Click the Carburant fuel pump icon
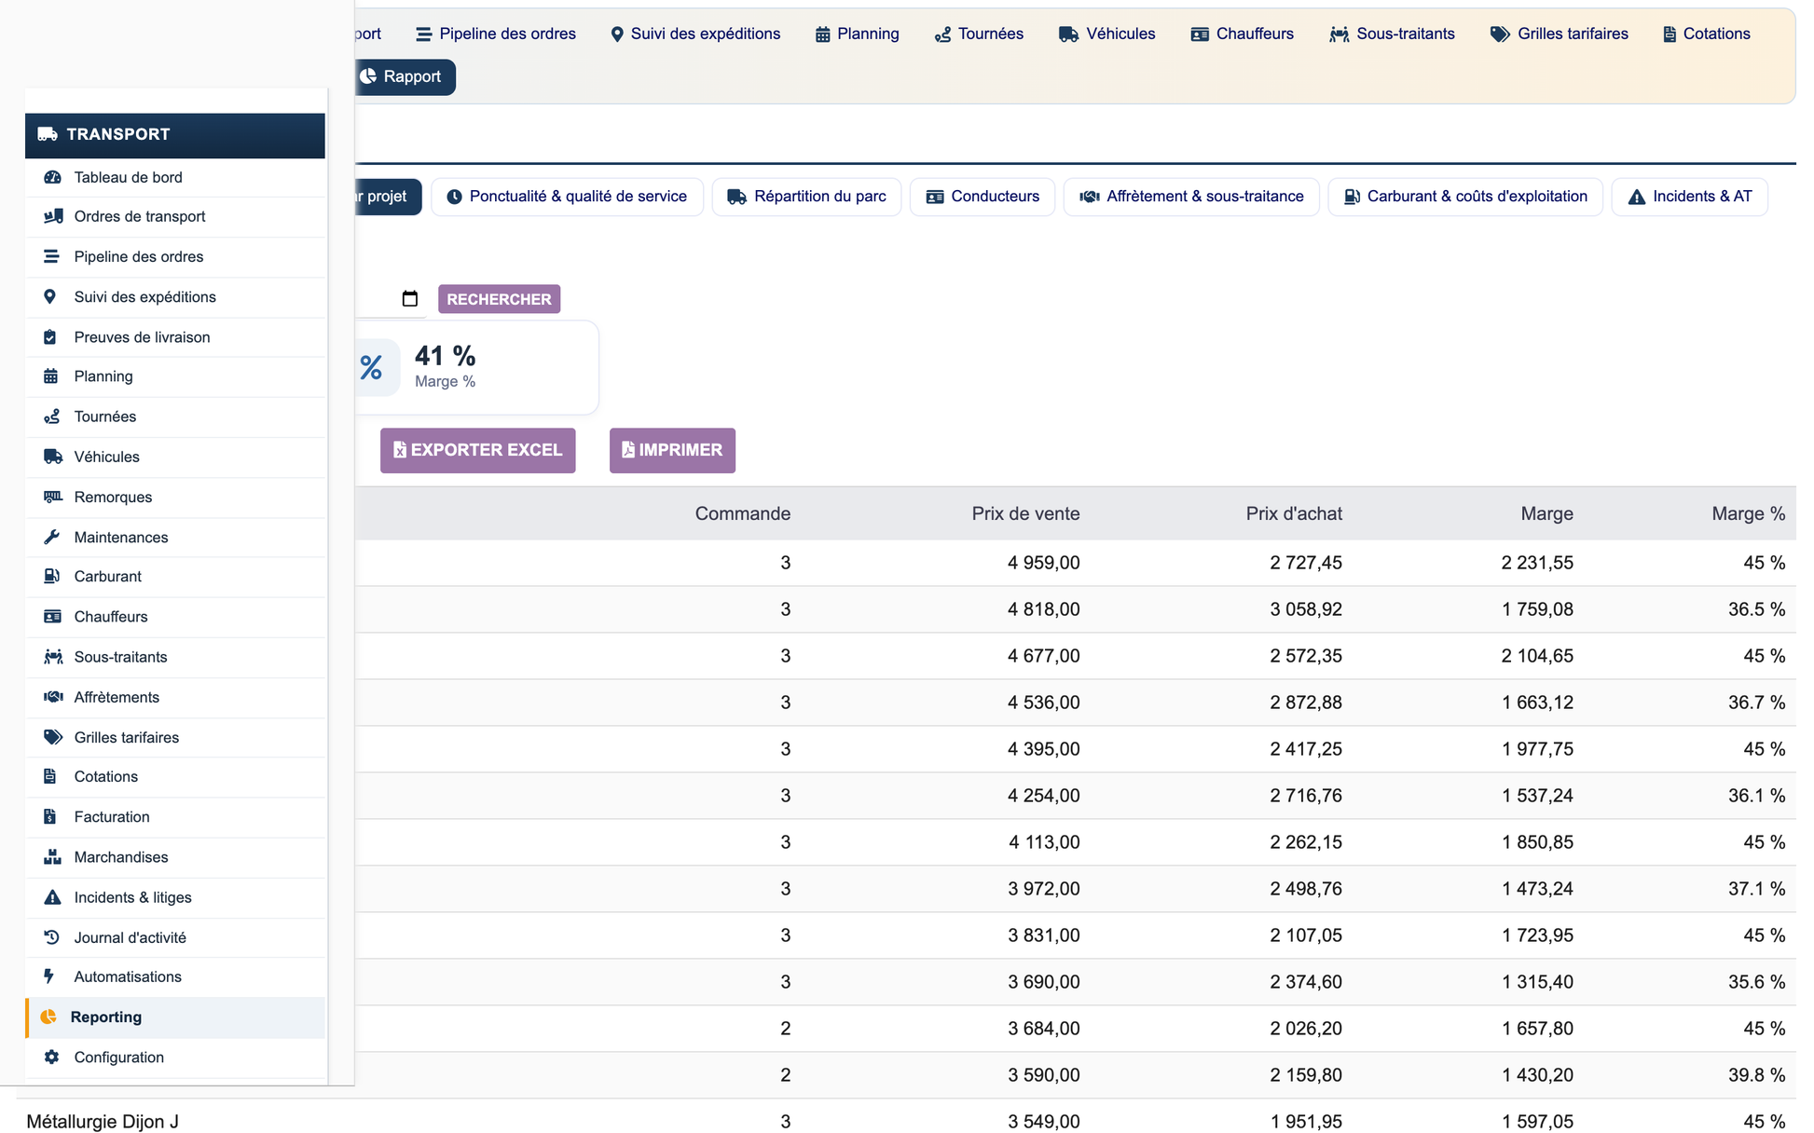 (x=51, y=577)
